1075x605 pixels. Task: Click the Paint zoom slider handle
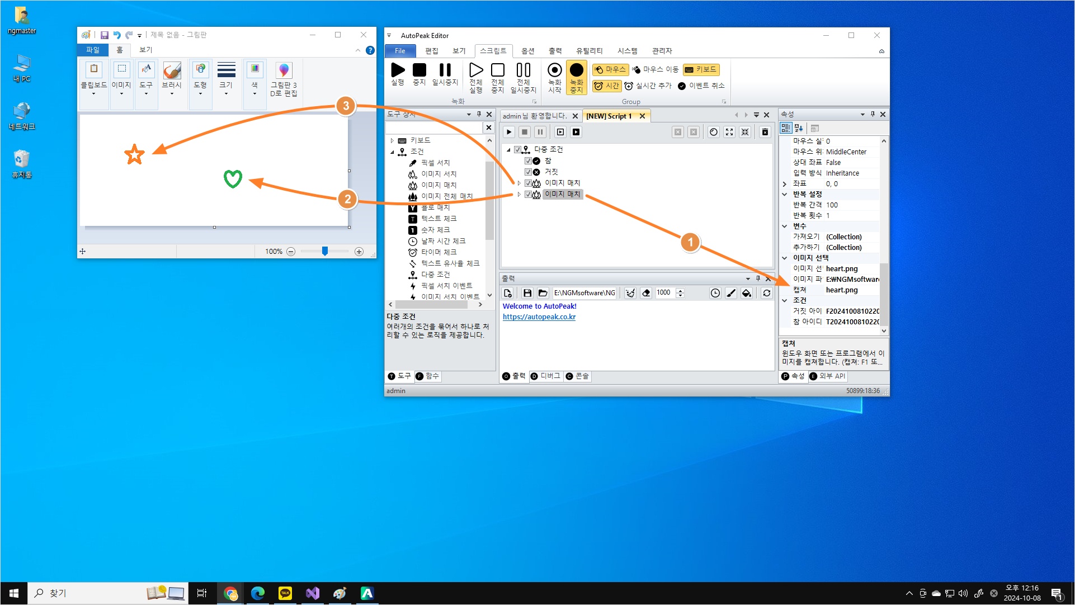click(325, 252)
